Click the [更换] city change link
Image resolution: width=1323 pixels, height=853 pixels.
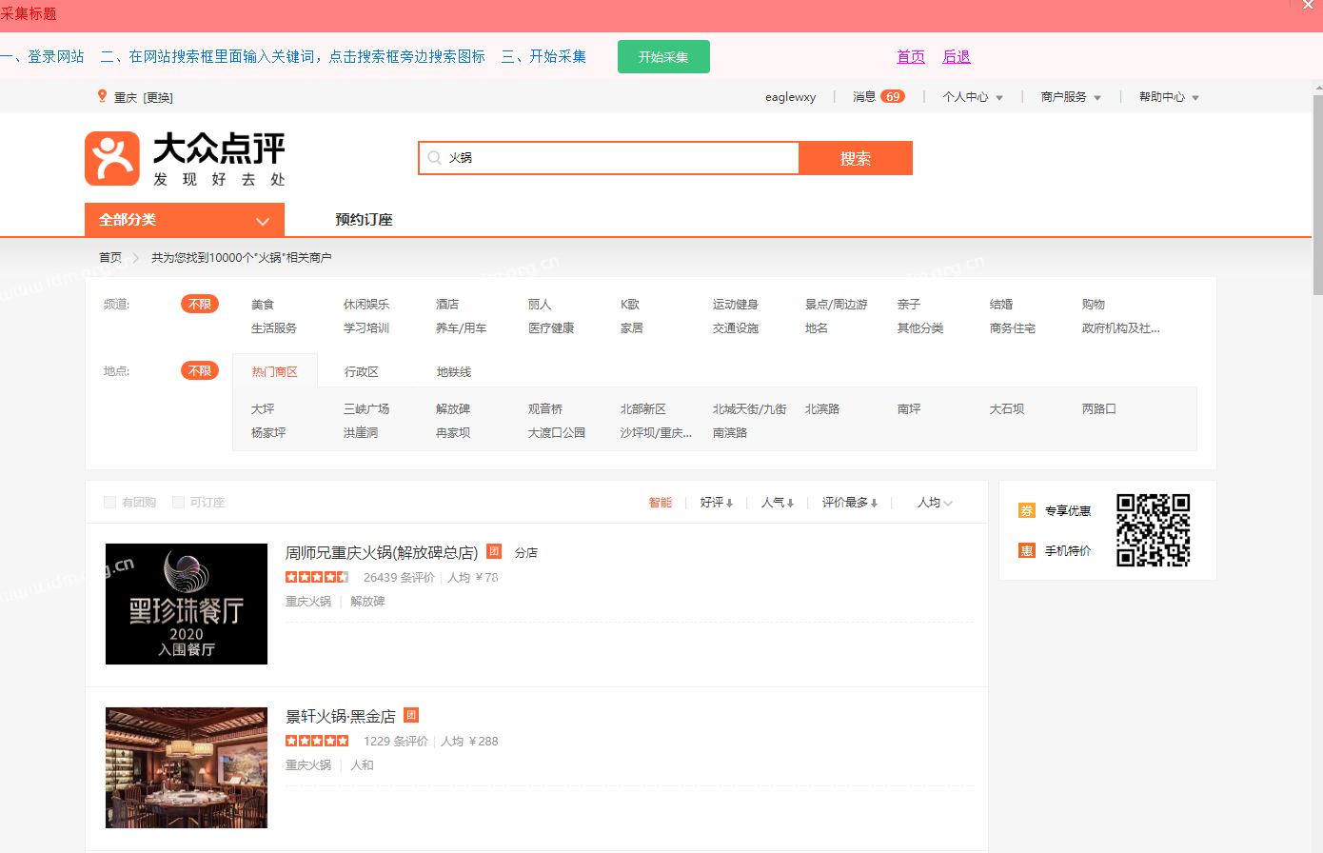point(158,98)
